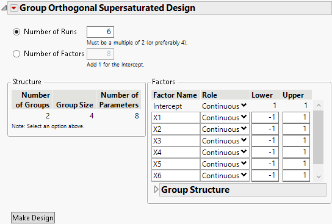Select the Number of Factors radio button
This screenshot has width=332, height=224.
tap(16, 54)
